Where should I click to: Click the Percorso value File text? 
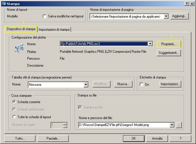click(62, 59)
